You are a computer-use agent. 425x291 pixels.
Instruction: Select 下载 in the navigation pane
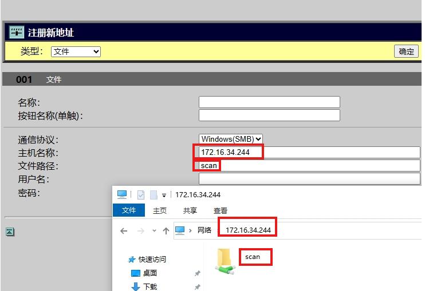point(144,286)
